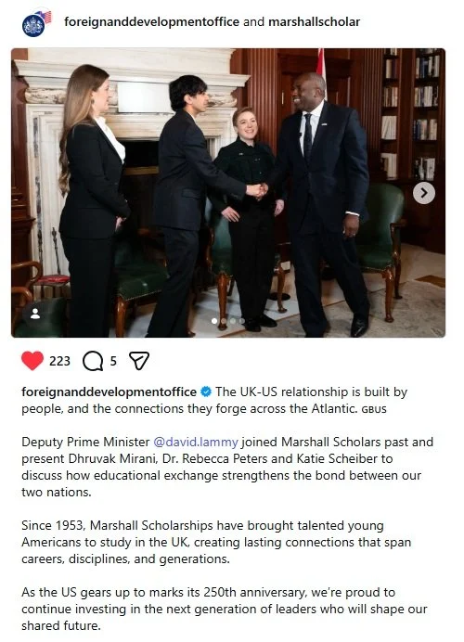Click the @david.lammy mention link
464x642 pixels.
[x=196, y=443]
